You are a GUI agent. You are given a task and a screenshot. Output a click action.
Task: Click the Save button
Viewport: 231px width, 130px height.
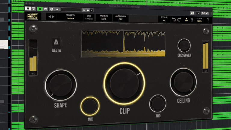(x=89, y=16)
